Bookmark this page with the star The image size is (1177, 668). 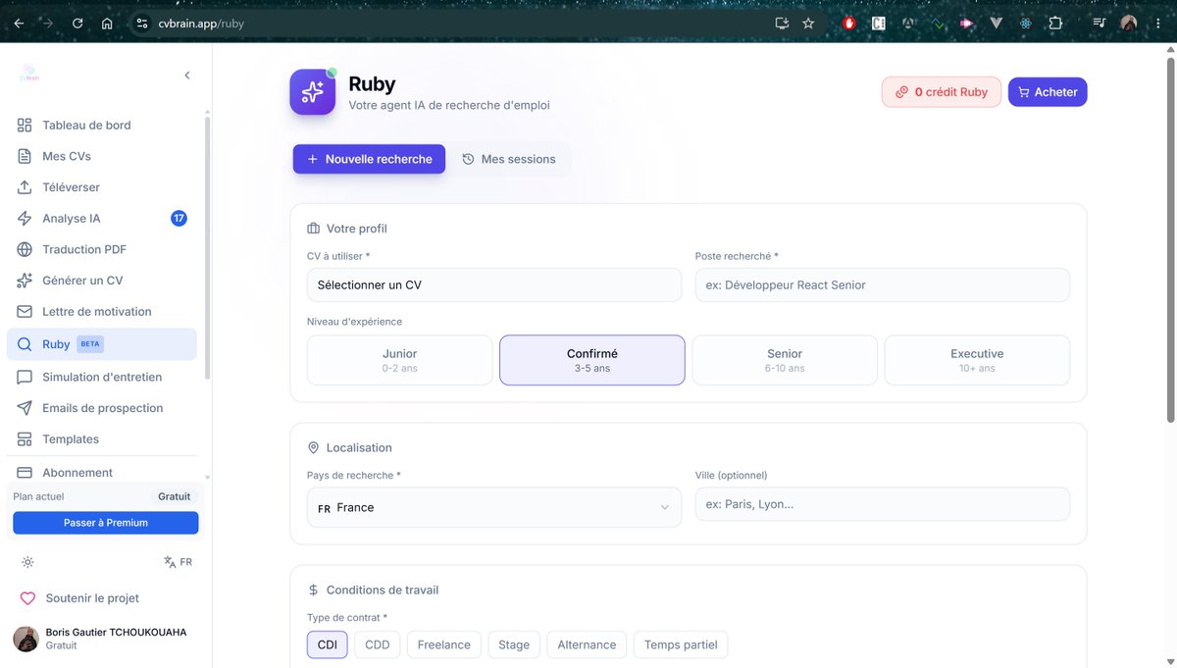point(808,24)
